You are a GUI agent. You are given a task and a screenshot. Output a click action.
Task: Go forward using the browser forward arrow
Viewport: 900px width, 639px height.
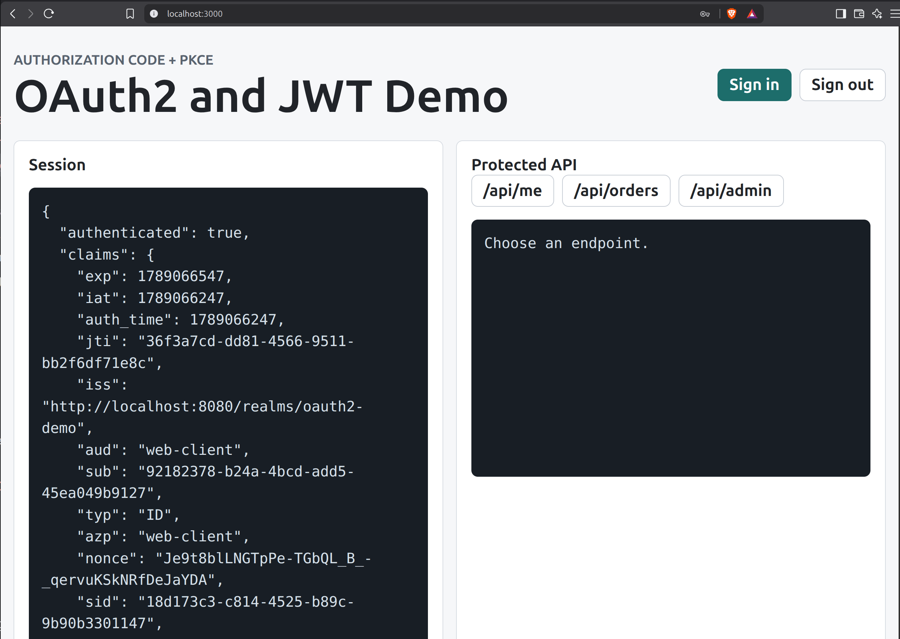[x=31, y=14]
